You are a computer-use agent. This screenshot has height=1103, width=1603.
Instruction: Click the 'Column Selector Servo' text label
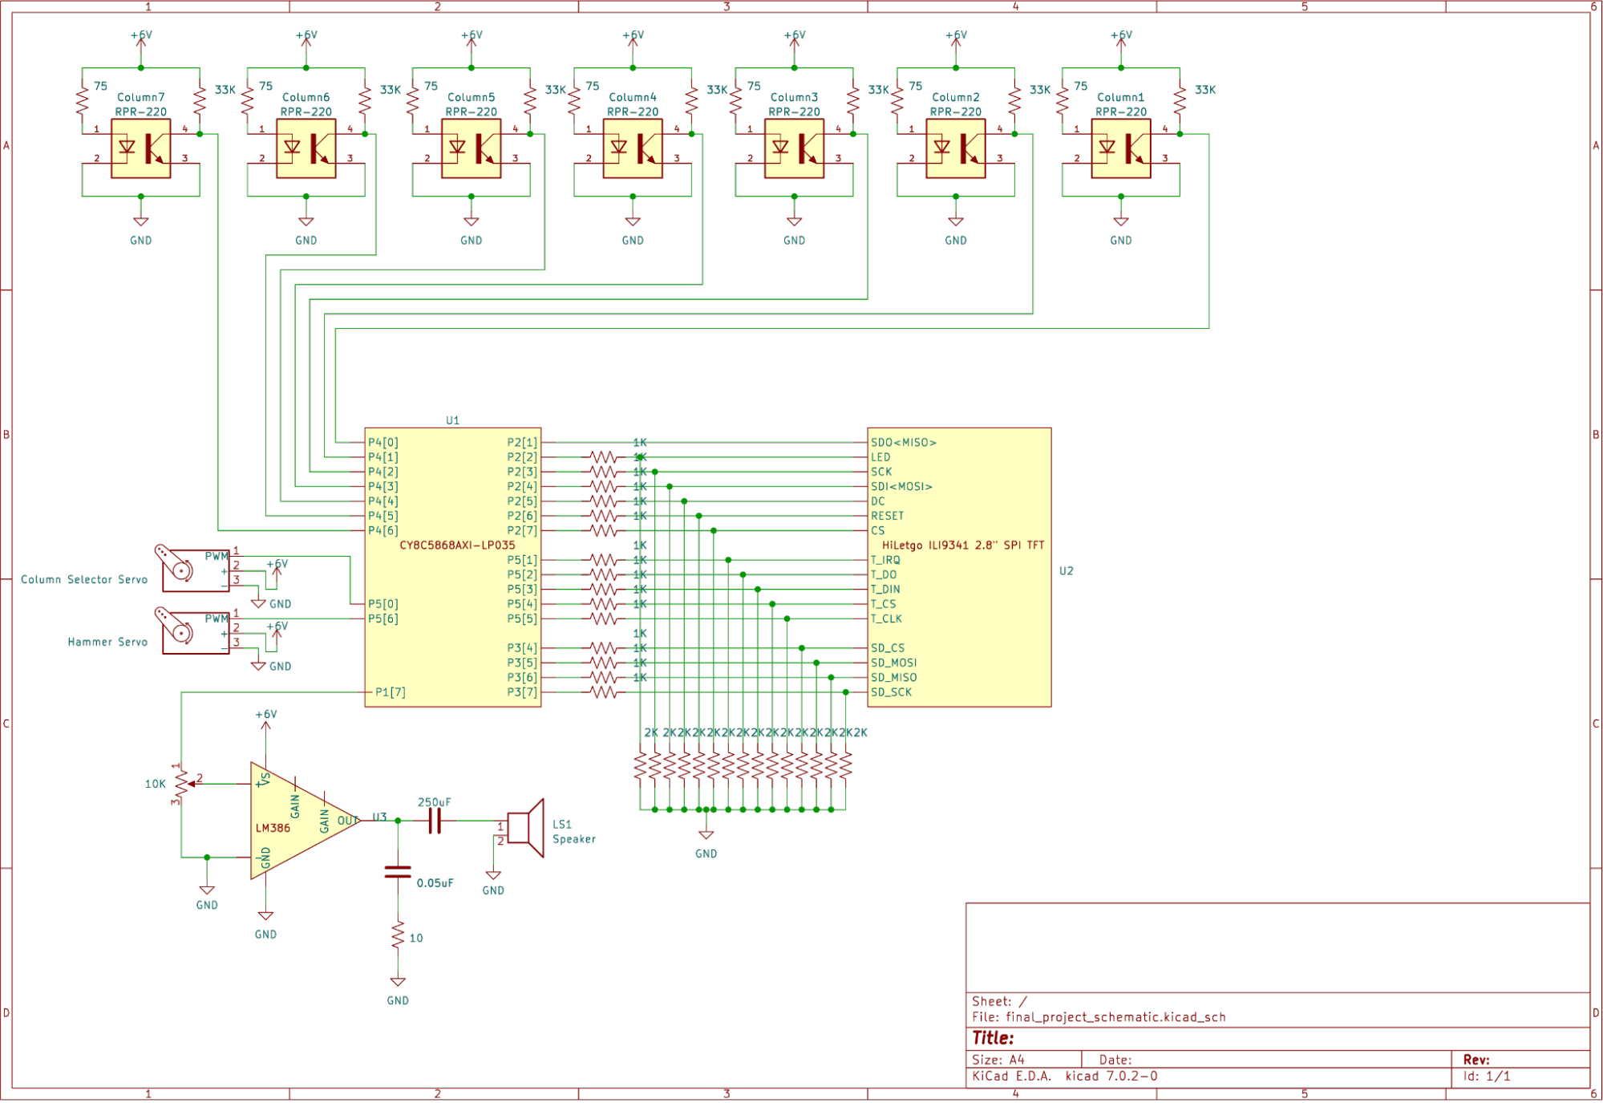pyautogui.click(x=84, y=579)
